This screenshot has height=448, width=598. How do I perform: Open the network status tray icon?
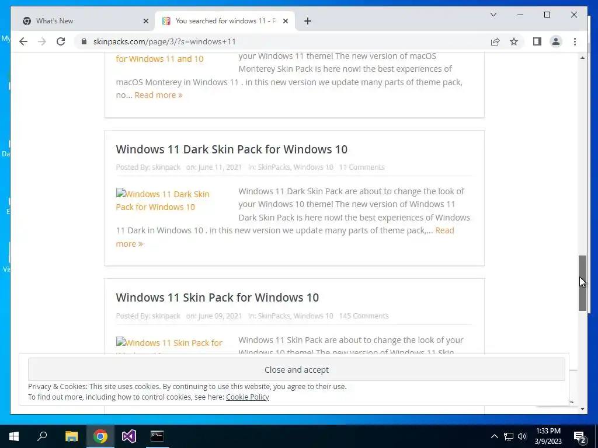tap(509, 436)
